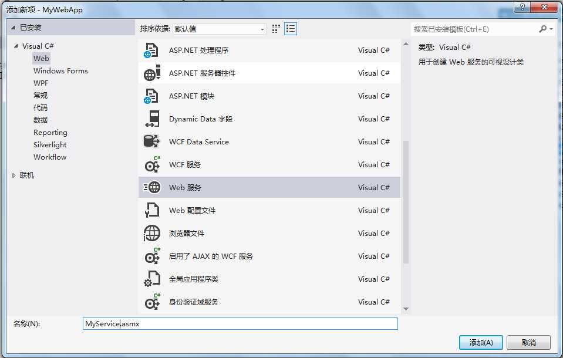Open the 排序依据 默认值 dropdown
The image size is (563, 358).
220,29
